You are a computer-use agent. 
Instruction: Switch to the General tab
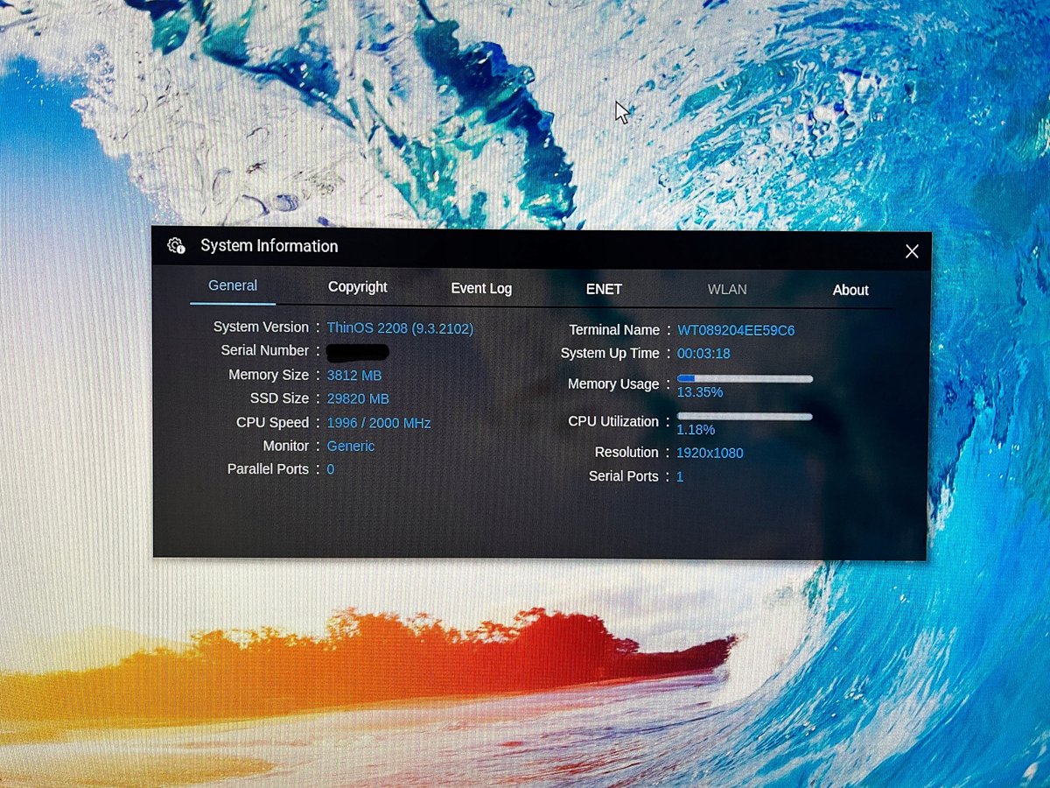click(x=233, y=285)
